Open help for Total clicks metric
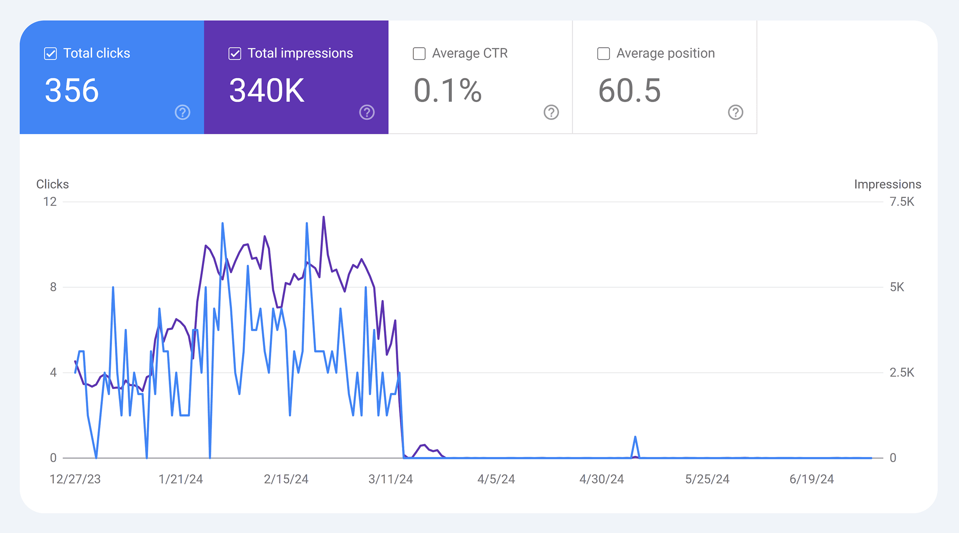The width and height of the screenshot is (959, 533). click(182, 113)
